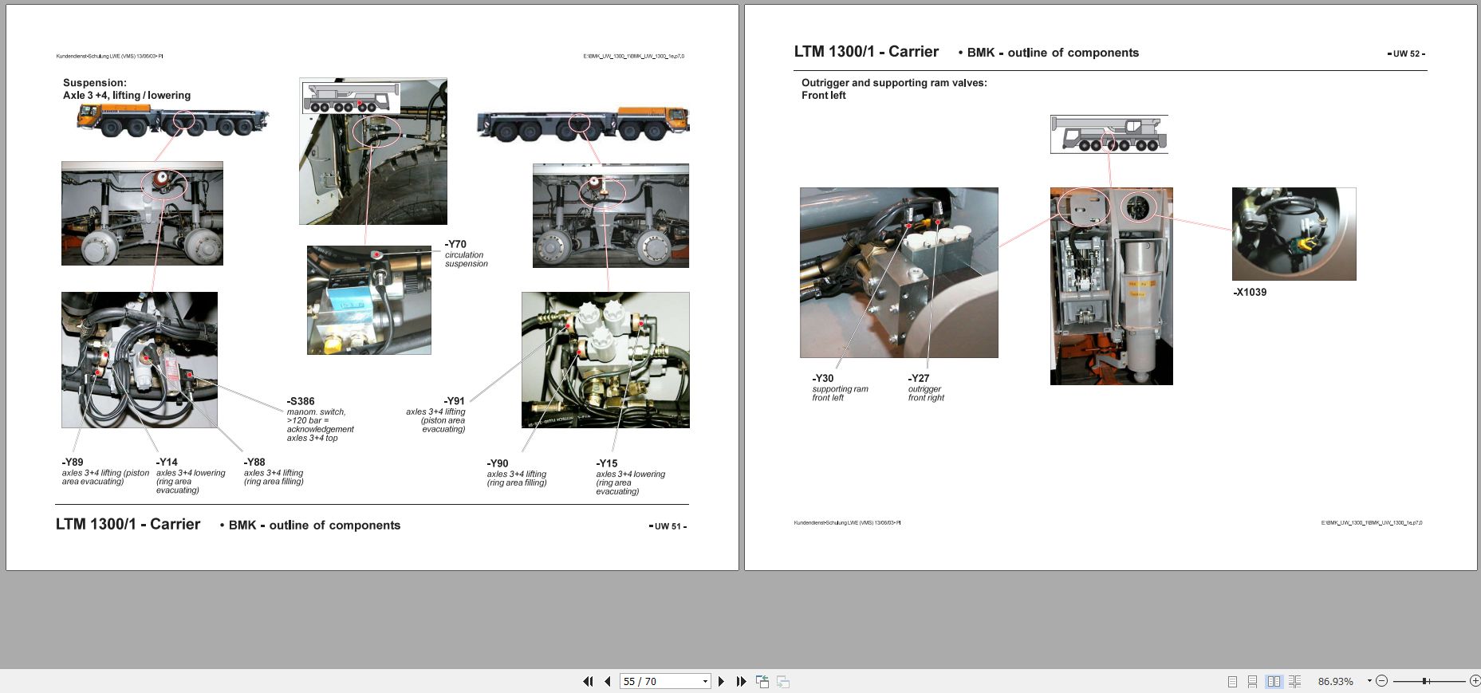Click the zoom slider handle
This screenshot has width=1481, height=693.
1425,681
